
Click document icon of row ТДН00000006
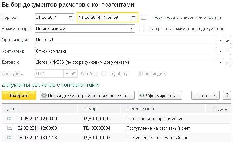10,138
